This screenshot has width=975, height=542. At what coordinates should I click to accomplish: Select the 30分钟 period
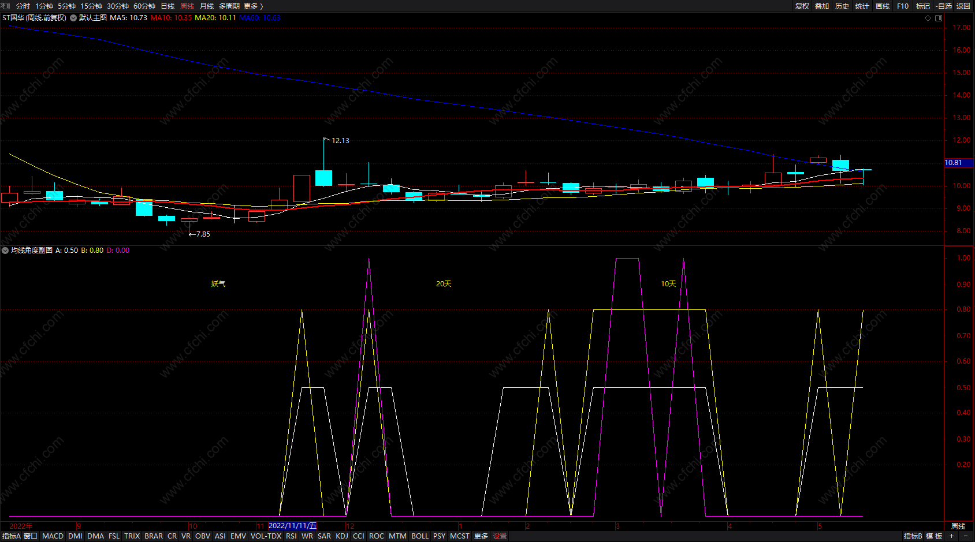point(118,6)
